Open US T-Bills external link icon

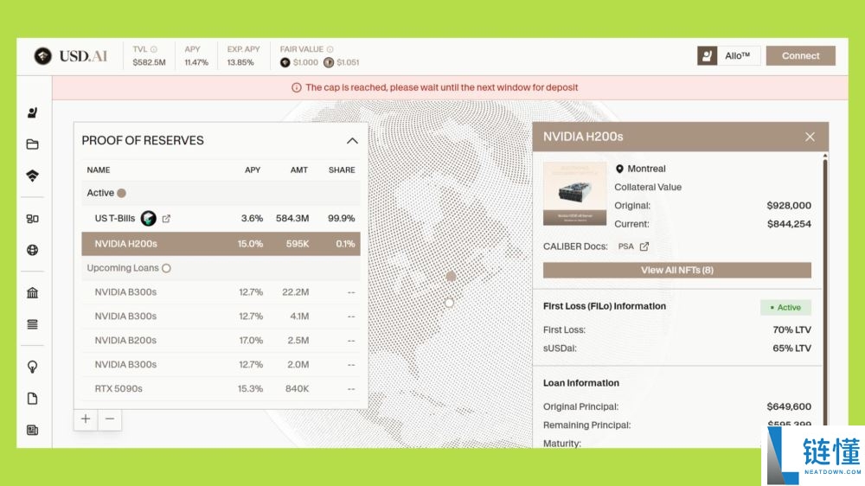pos(167,219)
